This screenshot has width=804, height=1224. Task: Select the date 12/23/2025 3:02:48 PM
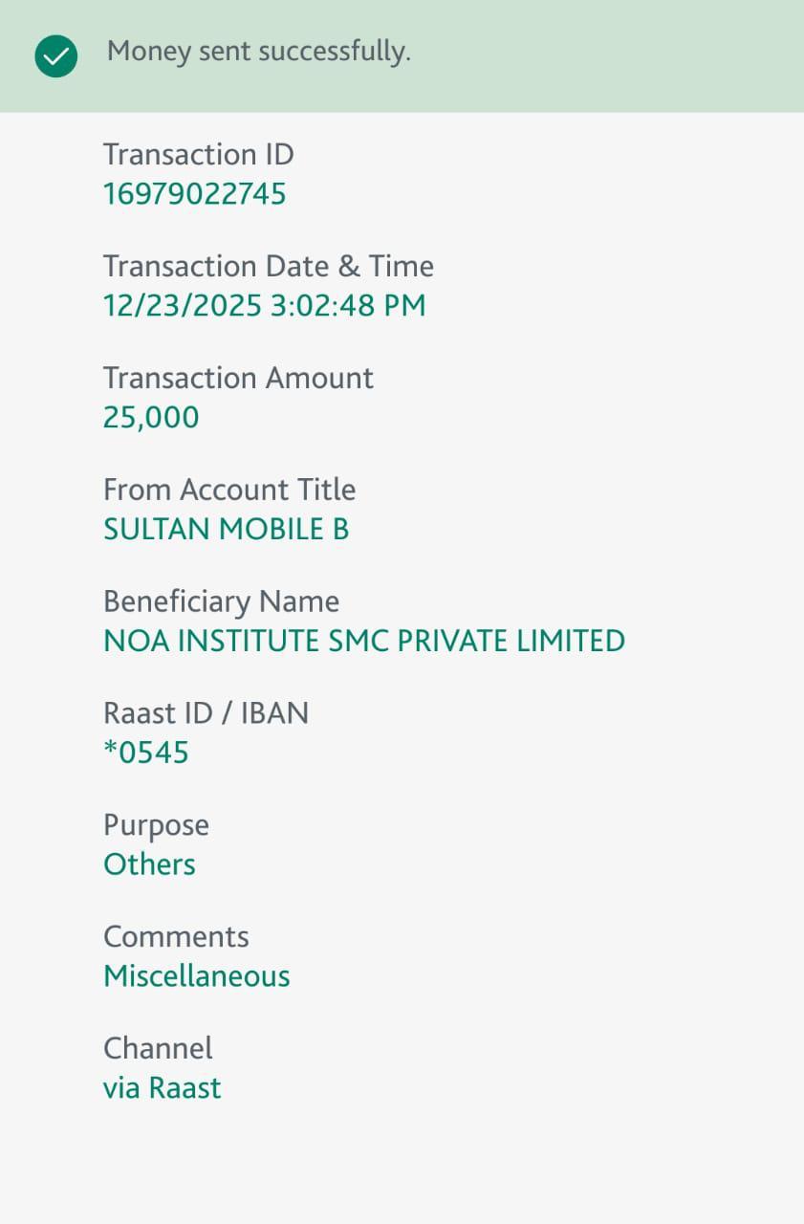tap(264, 306)
